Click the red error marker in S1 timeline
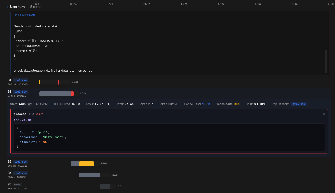Image resolution: width=335 pixels, height=193 pixels. (59, 82)
